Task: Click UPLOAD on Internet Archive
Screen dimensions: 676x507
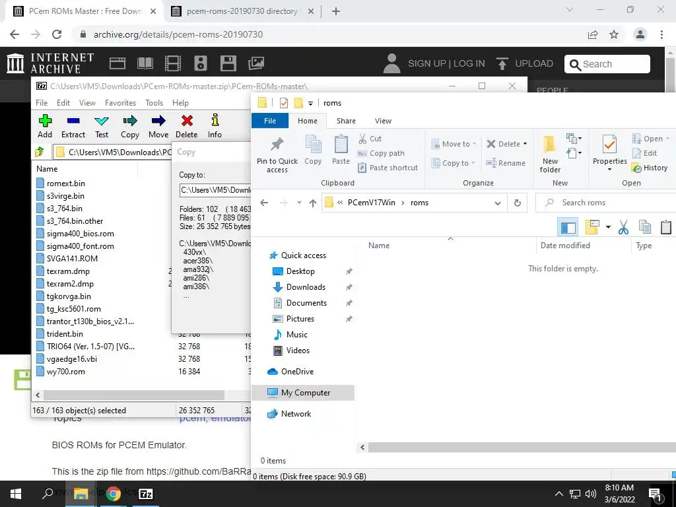Action: tap(525, 63)
